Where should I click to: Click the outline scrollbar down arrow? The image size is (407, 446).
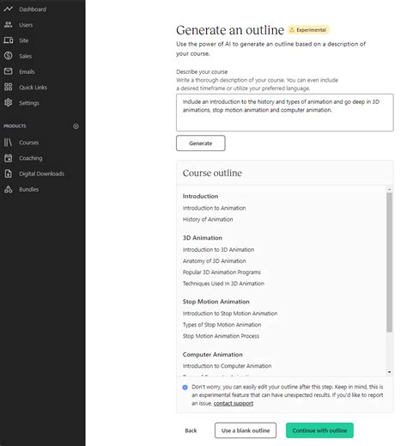point(389,372)
